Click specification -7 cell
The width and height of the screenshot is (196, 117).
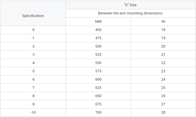click(33, 88)
